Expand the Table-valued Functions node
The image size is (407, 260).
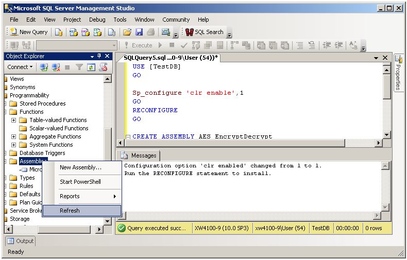coord(14,120)
